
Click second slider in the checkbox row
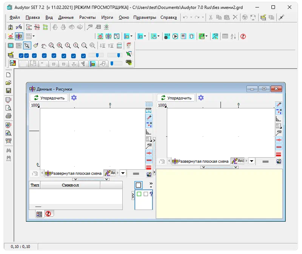click(x=115, y=55)
